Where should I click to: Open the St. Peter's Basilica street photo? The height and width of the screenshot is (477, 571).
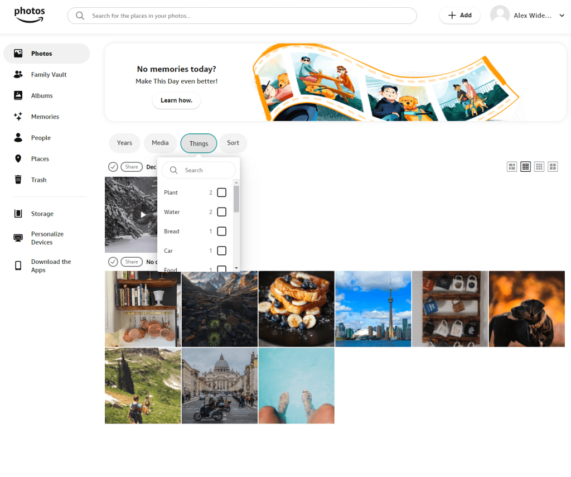pos(220,386)
